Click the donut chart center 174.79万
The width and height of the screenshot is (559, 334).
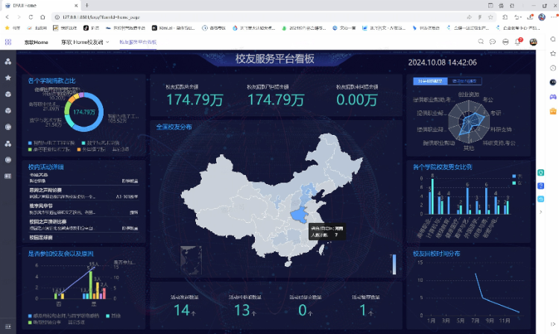click(x=84, y=112)
